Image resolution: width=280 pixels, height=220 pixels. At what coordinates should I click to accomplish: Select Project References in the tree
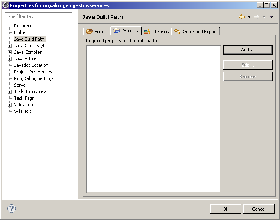tap(33, 72)
